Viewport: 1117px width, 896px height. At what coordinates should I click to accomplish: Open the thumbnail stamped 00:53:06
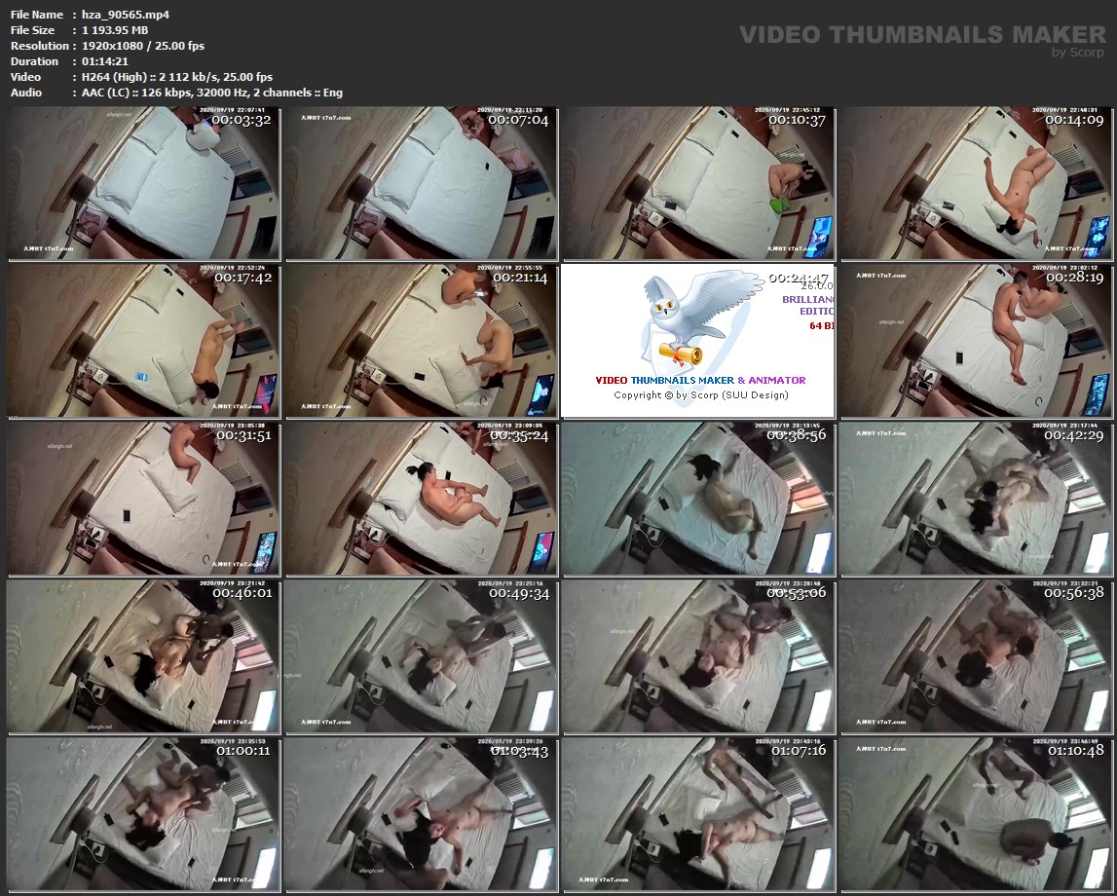coord(699,656)
